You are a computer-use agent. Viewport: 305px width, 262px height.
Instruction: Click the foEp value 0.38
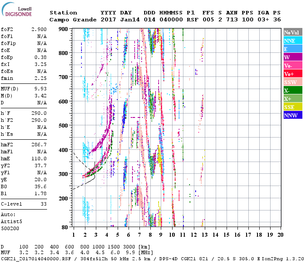pos(41,57)
